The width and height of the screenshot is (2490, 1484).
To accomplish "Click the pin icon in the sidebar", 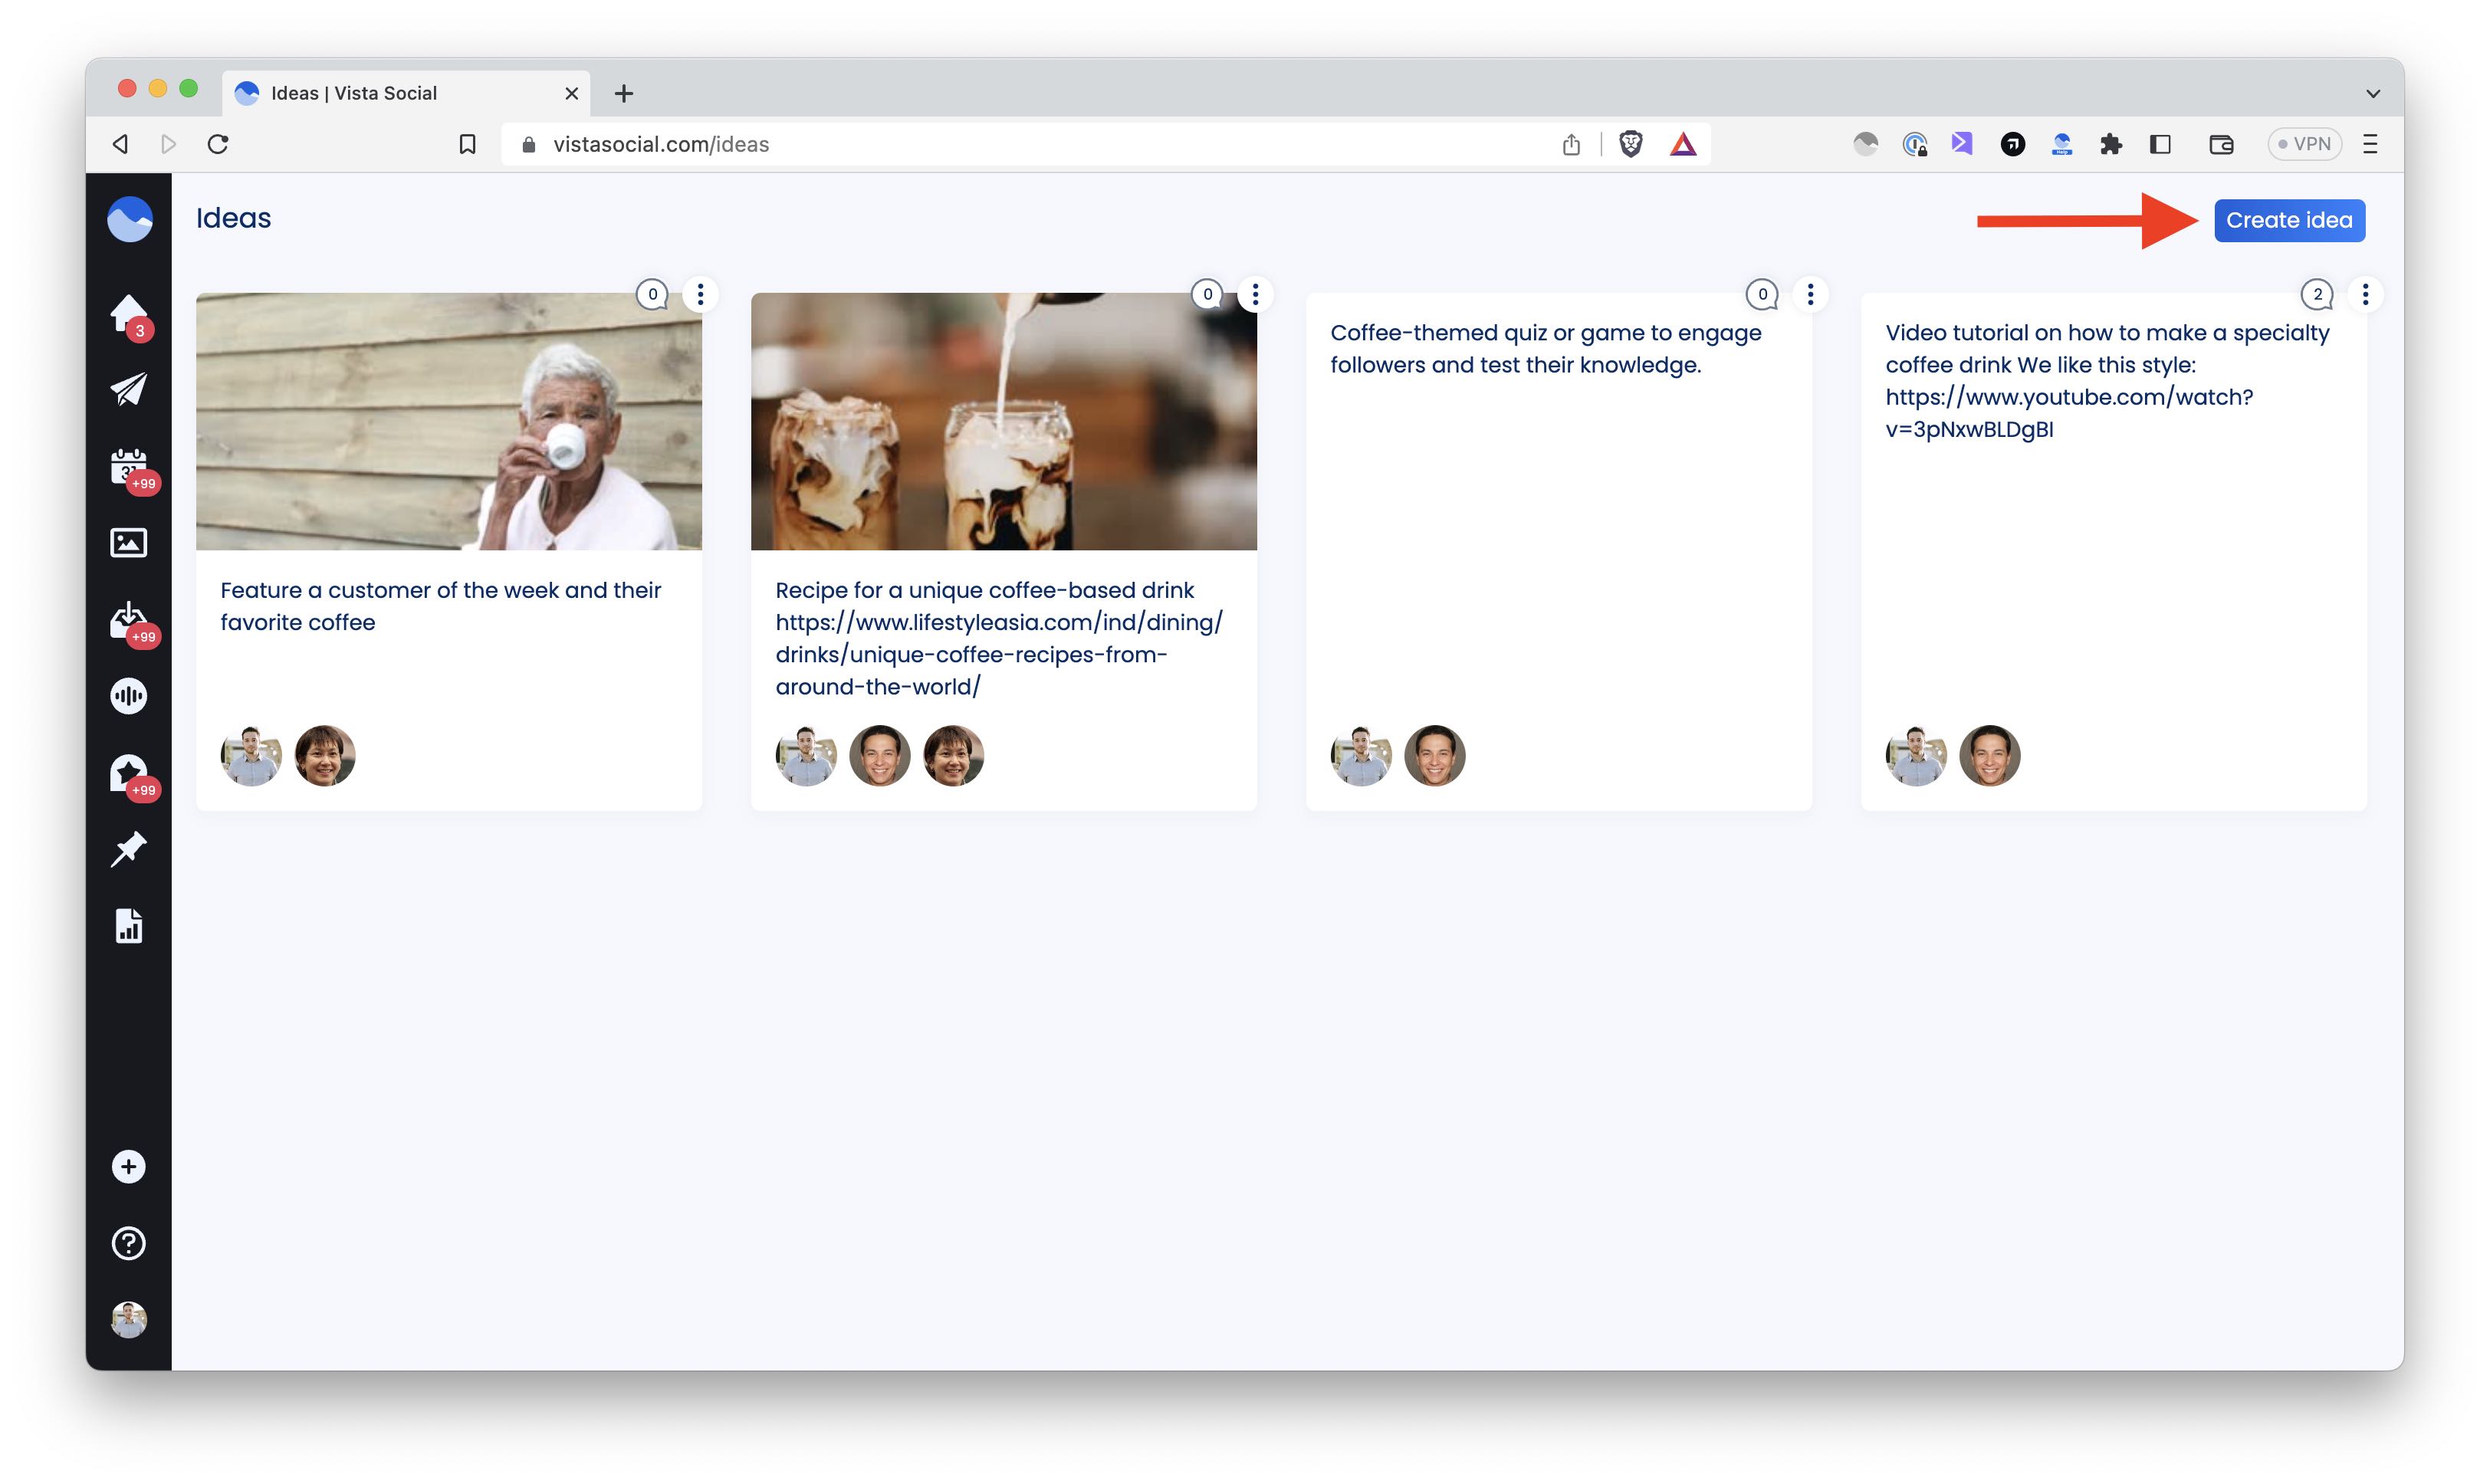I will (128, 848).
